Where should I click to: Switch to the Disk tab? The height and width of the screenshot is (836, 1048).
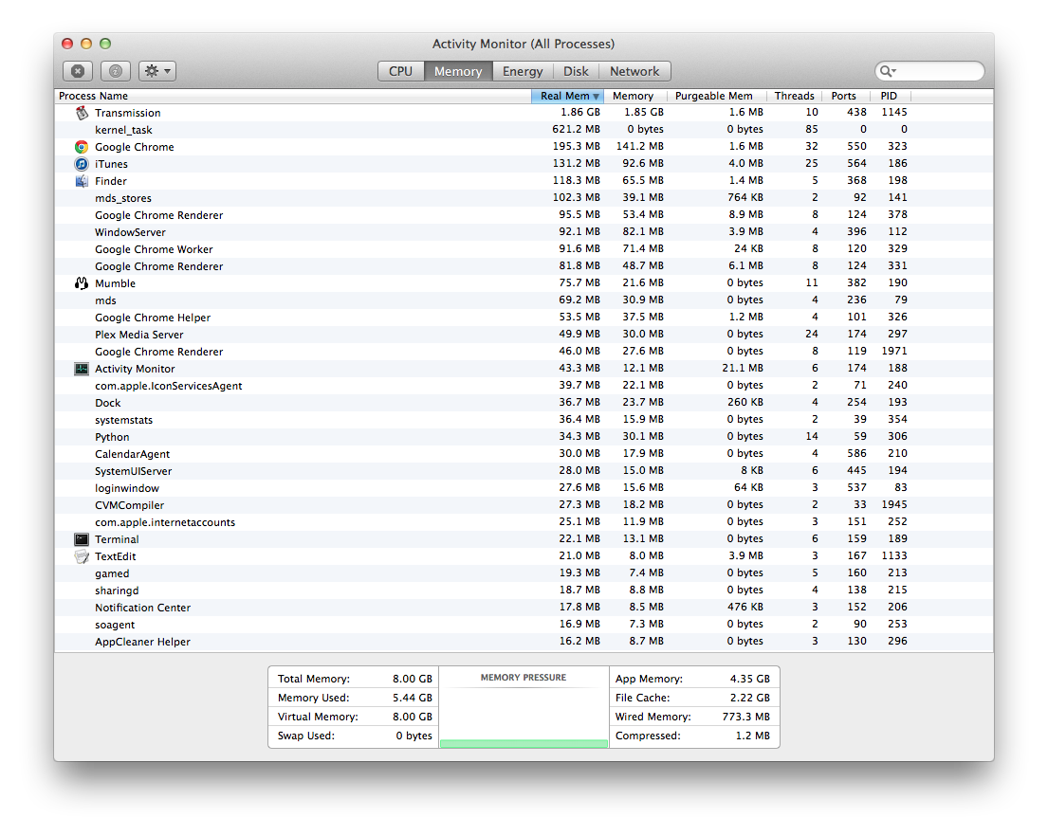[x=576, y=71]
